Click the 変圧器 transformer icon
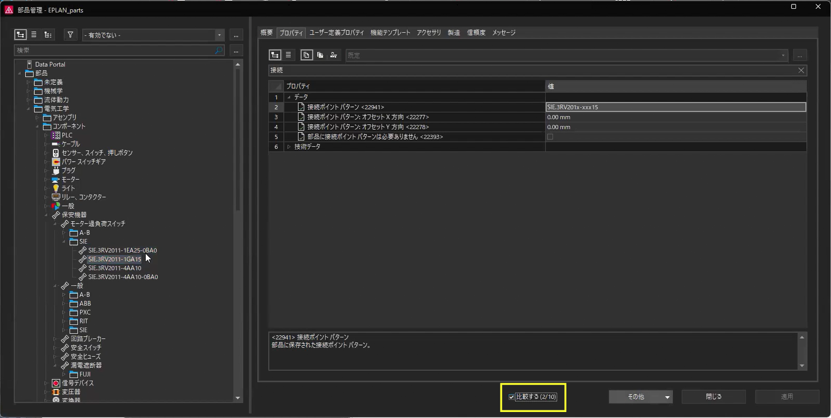Image resolution: width=831 pixels, height=418 pixels. point(56,392)
